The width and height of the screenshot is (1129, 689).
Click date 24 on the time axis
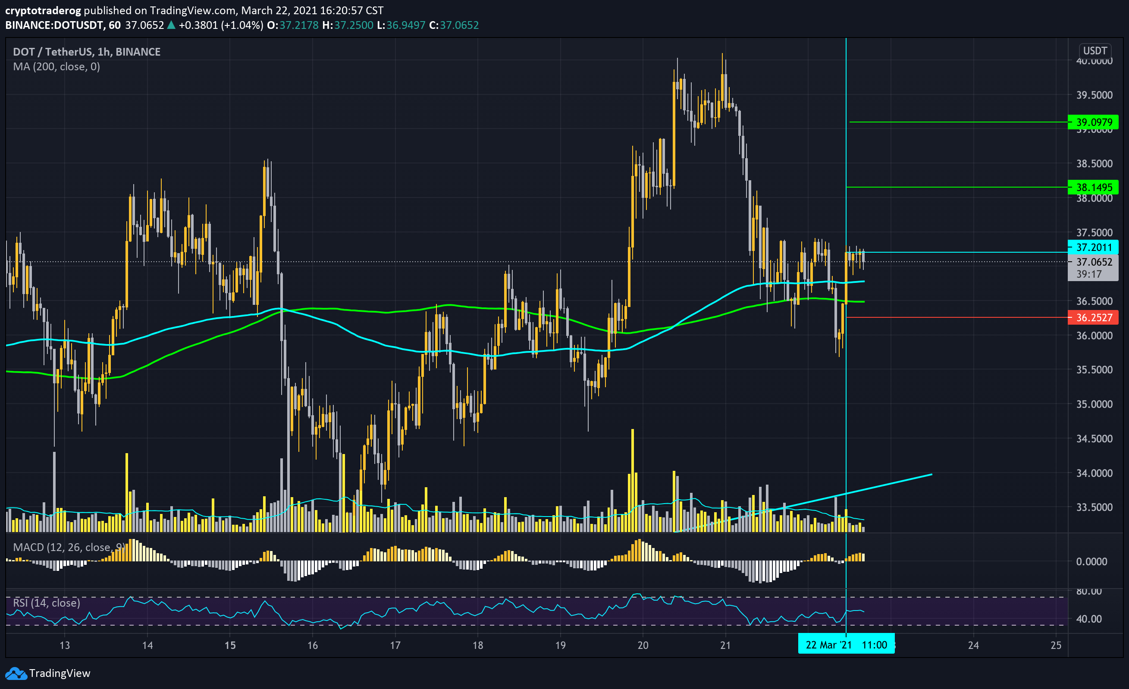tap(973, 645)
